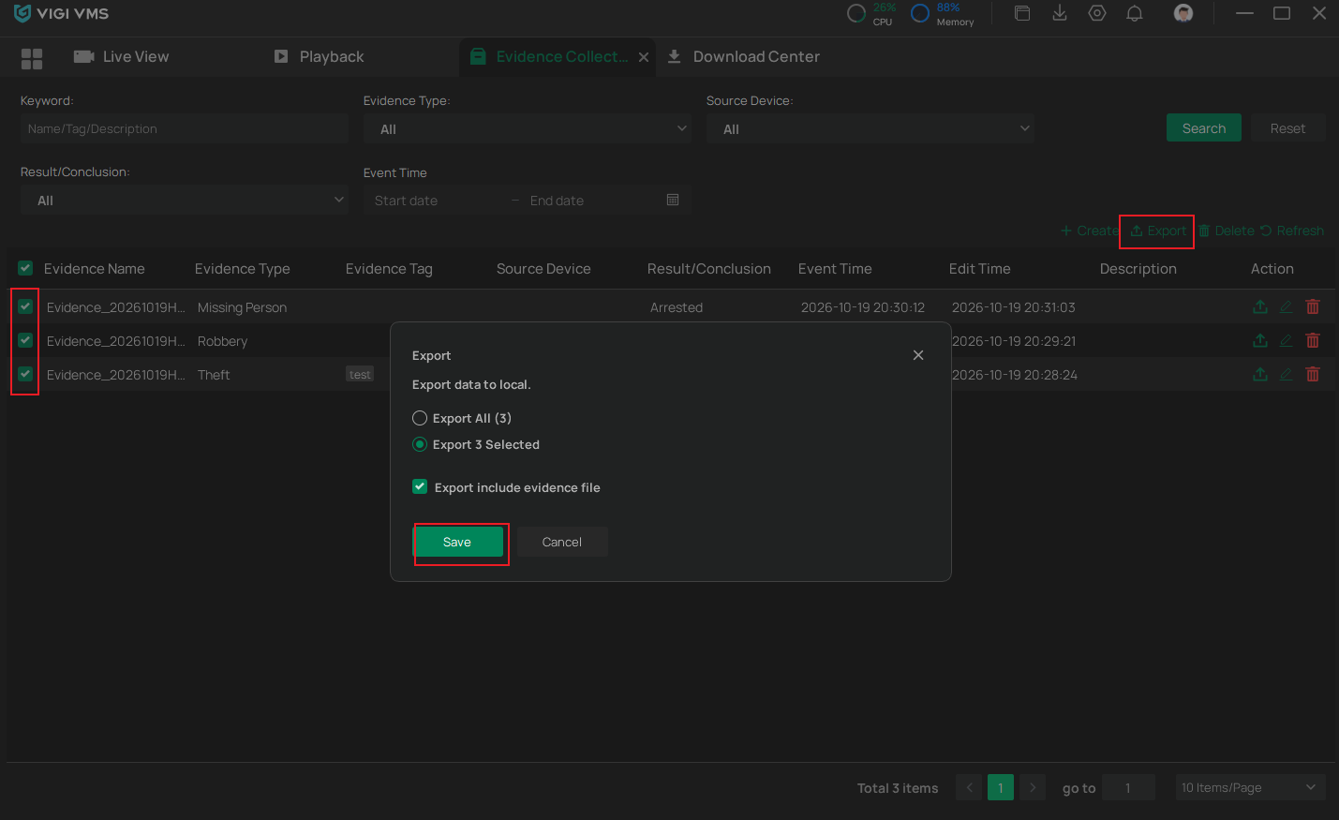Expand the Result/Conclusion dropdown
The height and width of the screenshot is (820, 1339).
[185, 200]
